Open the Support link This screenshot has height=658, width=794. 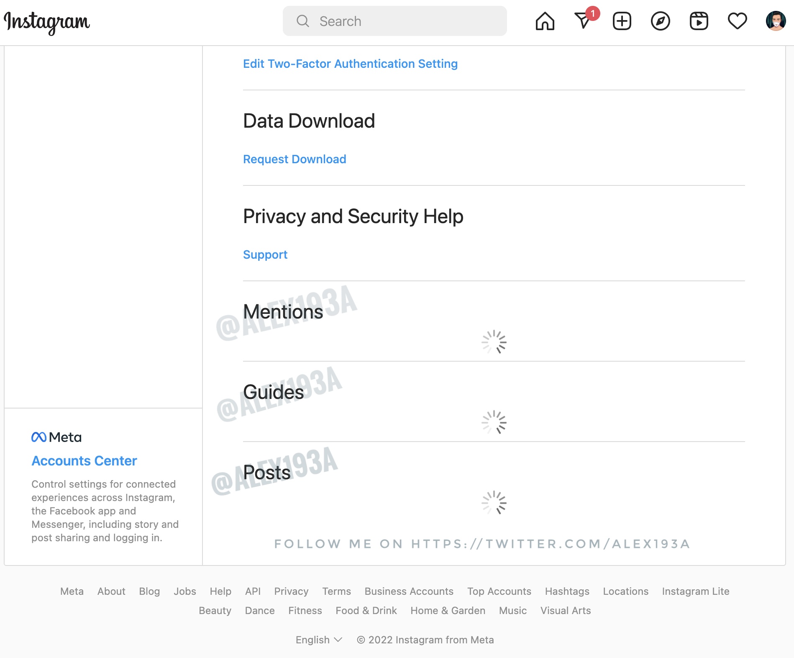point(265,254)
